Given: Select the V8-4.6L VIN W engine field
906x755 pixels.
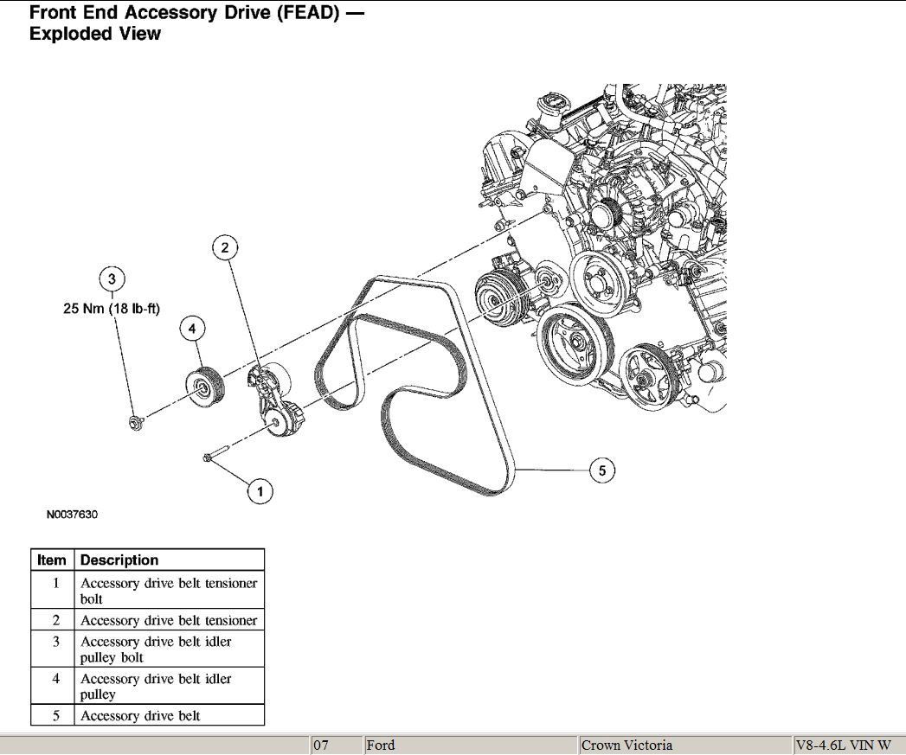Looking at the screenshot, I should click(x=848, y=745).
